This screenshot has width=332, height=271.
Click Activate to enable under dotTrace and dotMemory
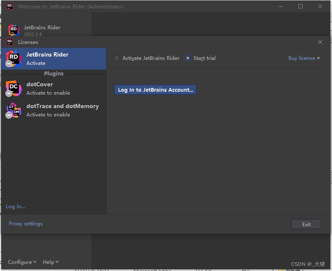point(48,115)
